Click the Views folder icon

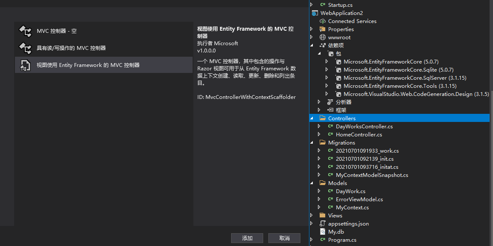[323, 215]
